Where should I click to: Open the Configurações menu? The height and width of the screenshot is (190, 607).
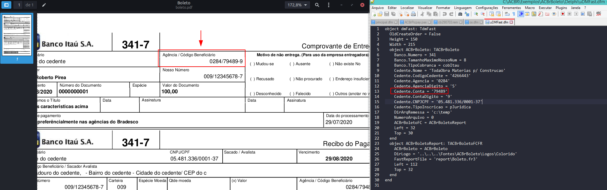(x=487, y=8)
